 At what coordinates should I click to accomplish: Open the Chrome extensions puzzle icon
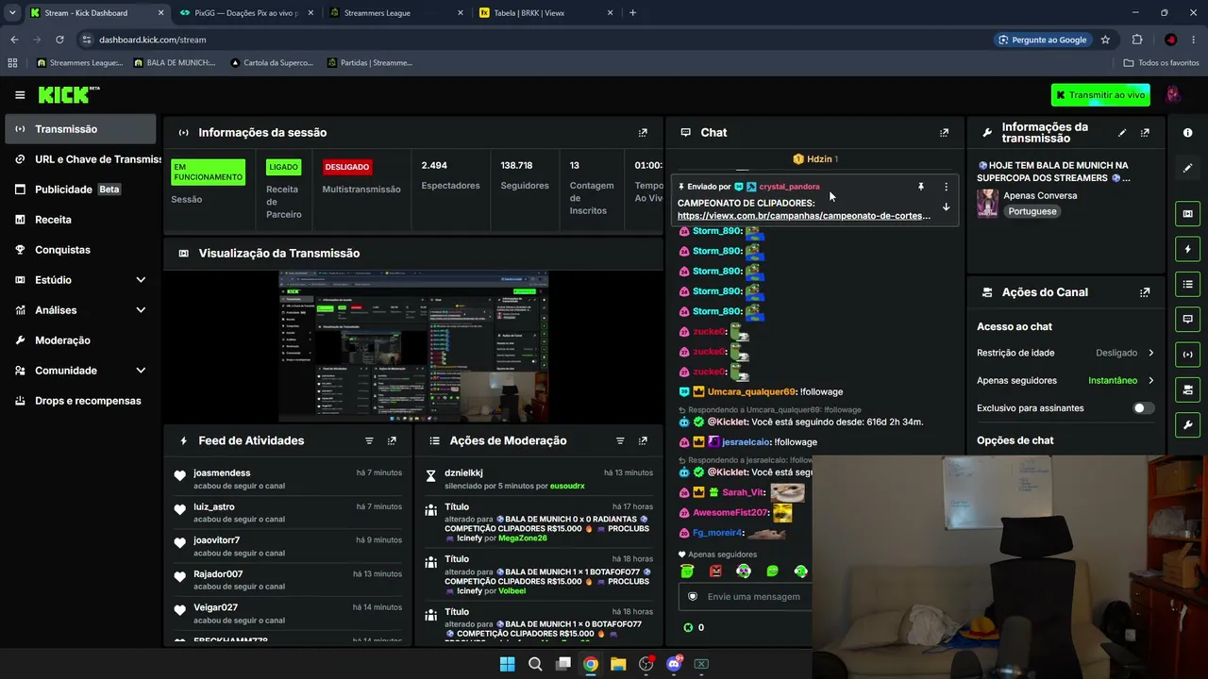click(1137, 40)
